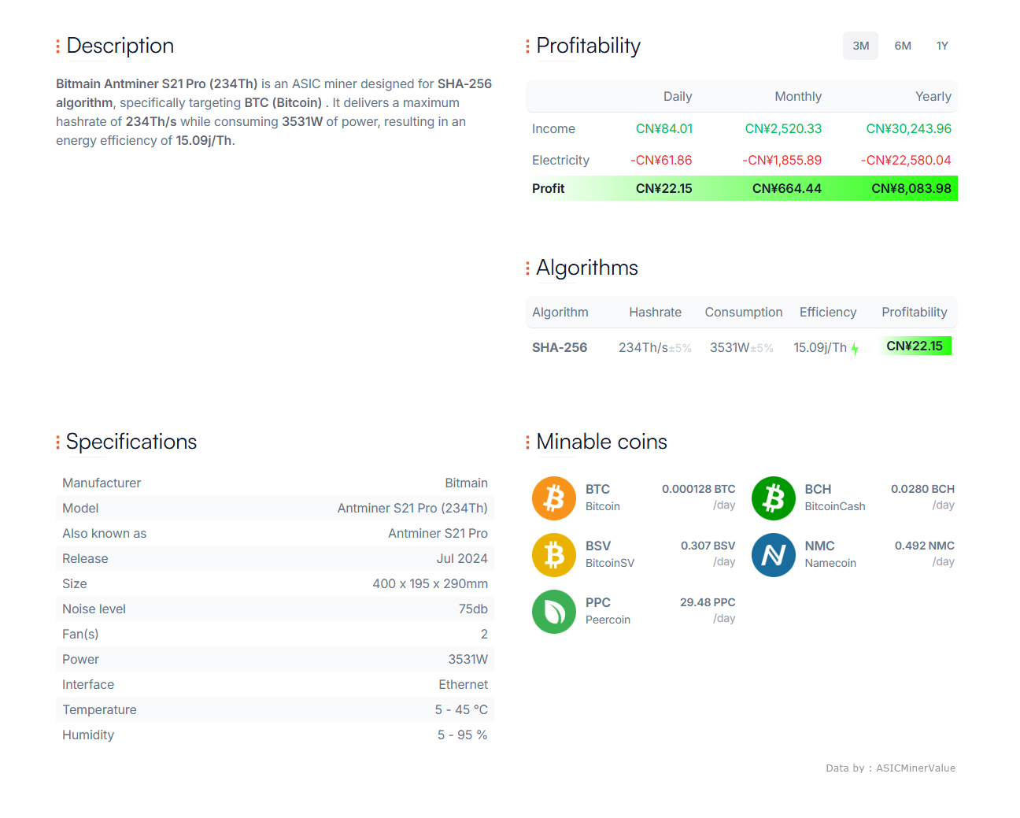Click the daily income value CN¥84.01
The height and width of the screenshot is (818, 1020).
click(664, 128)
